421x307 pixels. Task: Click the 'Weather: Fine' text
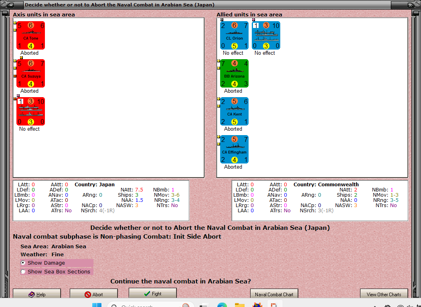click(x=42, y=255)
